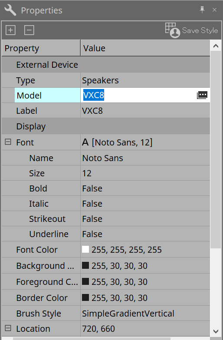223x340 pixels.
Task: Open the Model selection ellipsis button
Action: click(202, 95)
